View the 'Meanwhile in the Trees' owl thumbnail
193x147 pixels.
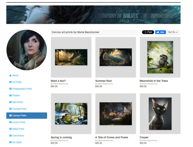(160, 57)
